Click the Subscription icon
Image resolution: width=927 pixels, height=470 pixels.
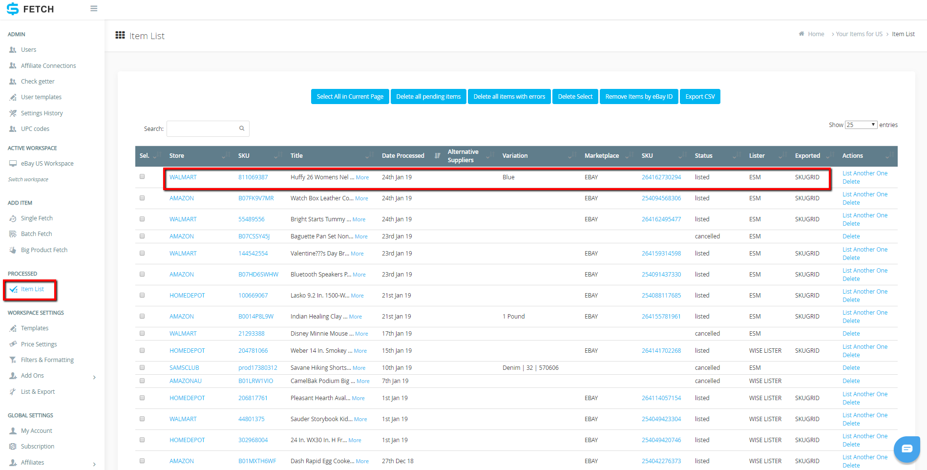[13, 447]
